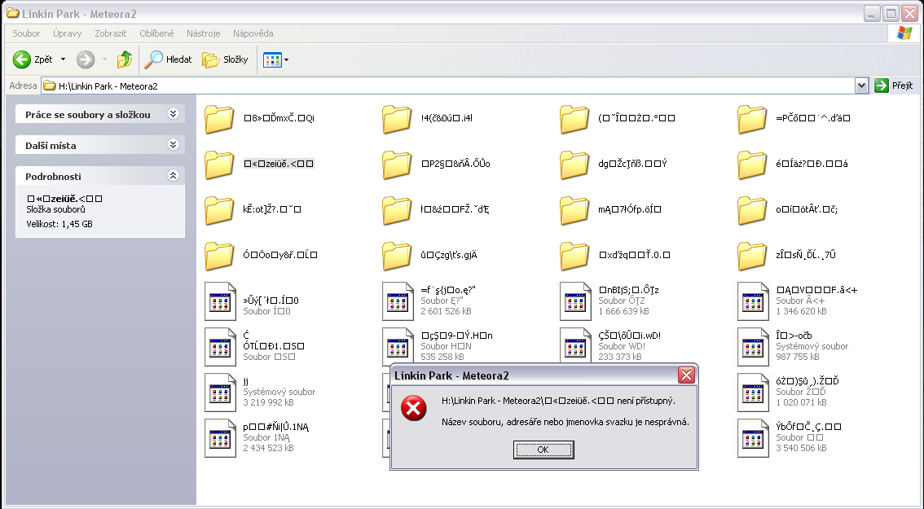The image size is (924, 509).
Task: Select file sized 1 020 071 kB
Action: pos(753,393)
